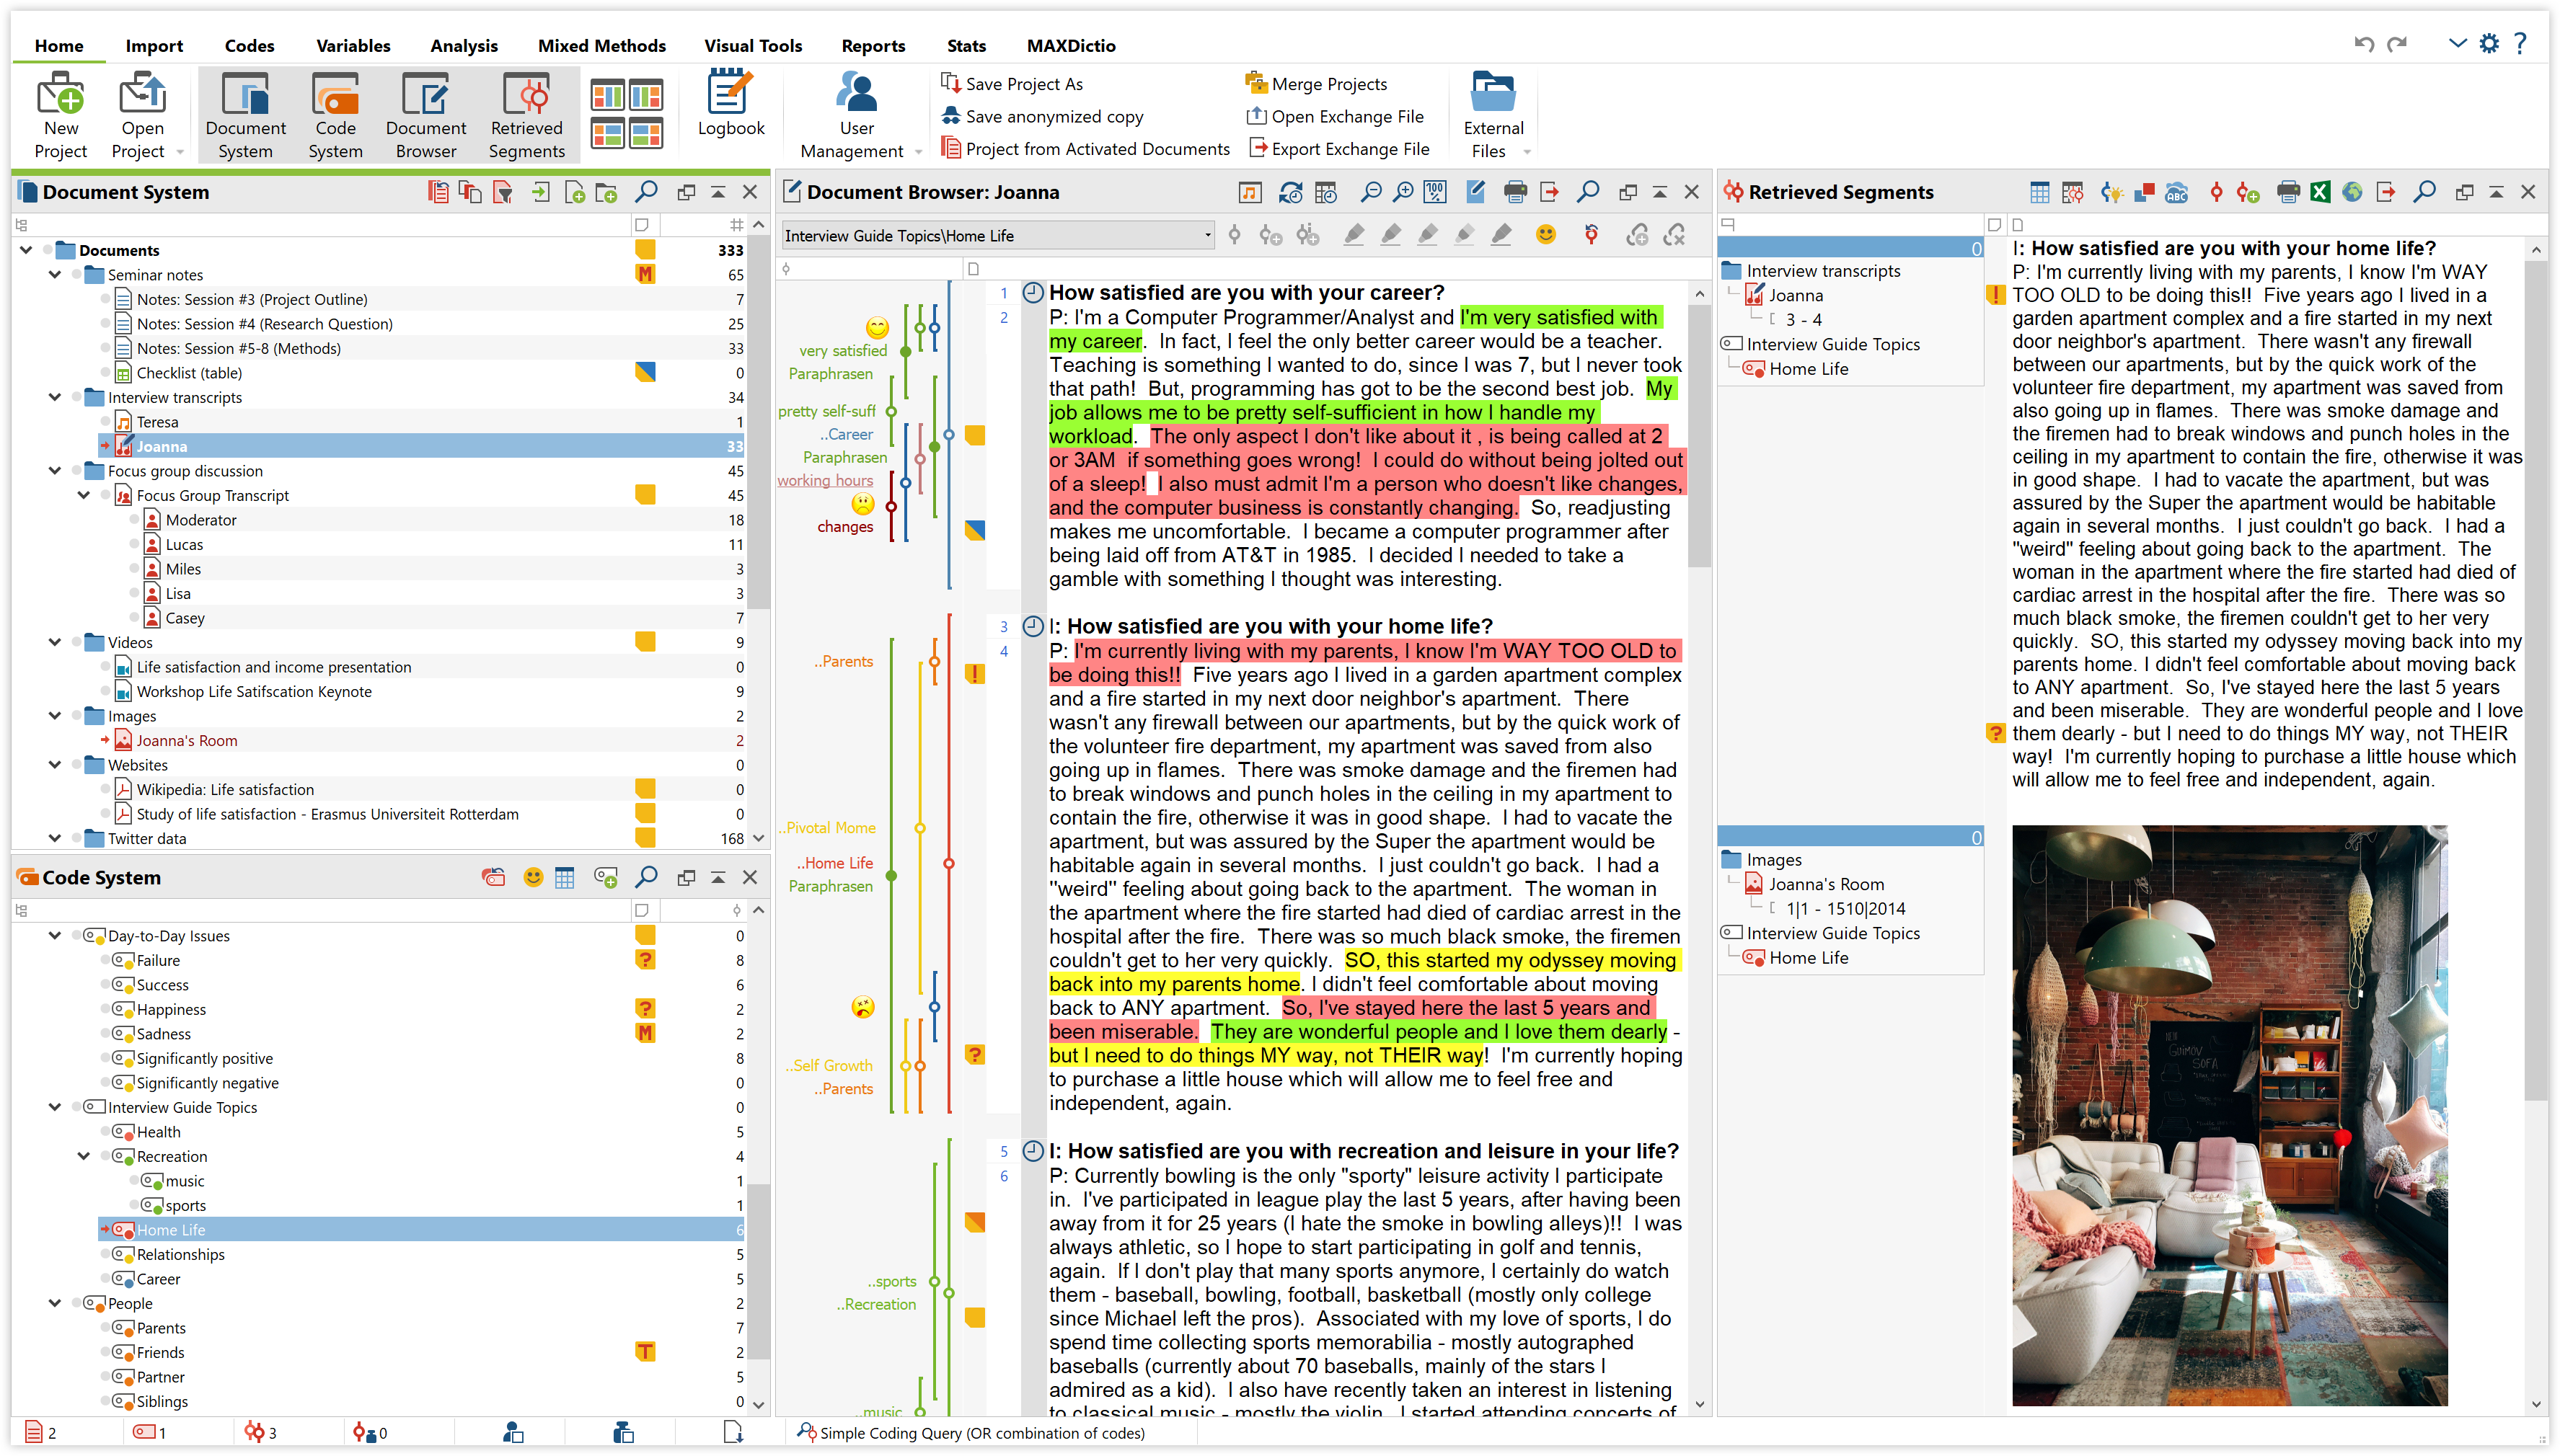Toggle the Retrieved Segments window button
This screenshot has width=2560, height=1456.
coord(526,115)
